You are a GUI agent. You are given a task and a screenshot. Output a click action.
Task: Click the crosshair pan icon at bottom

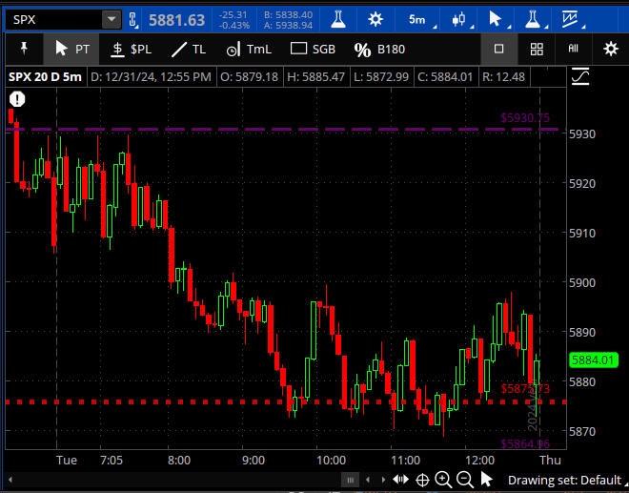click(x=423, y=480)
